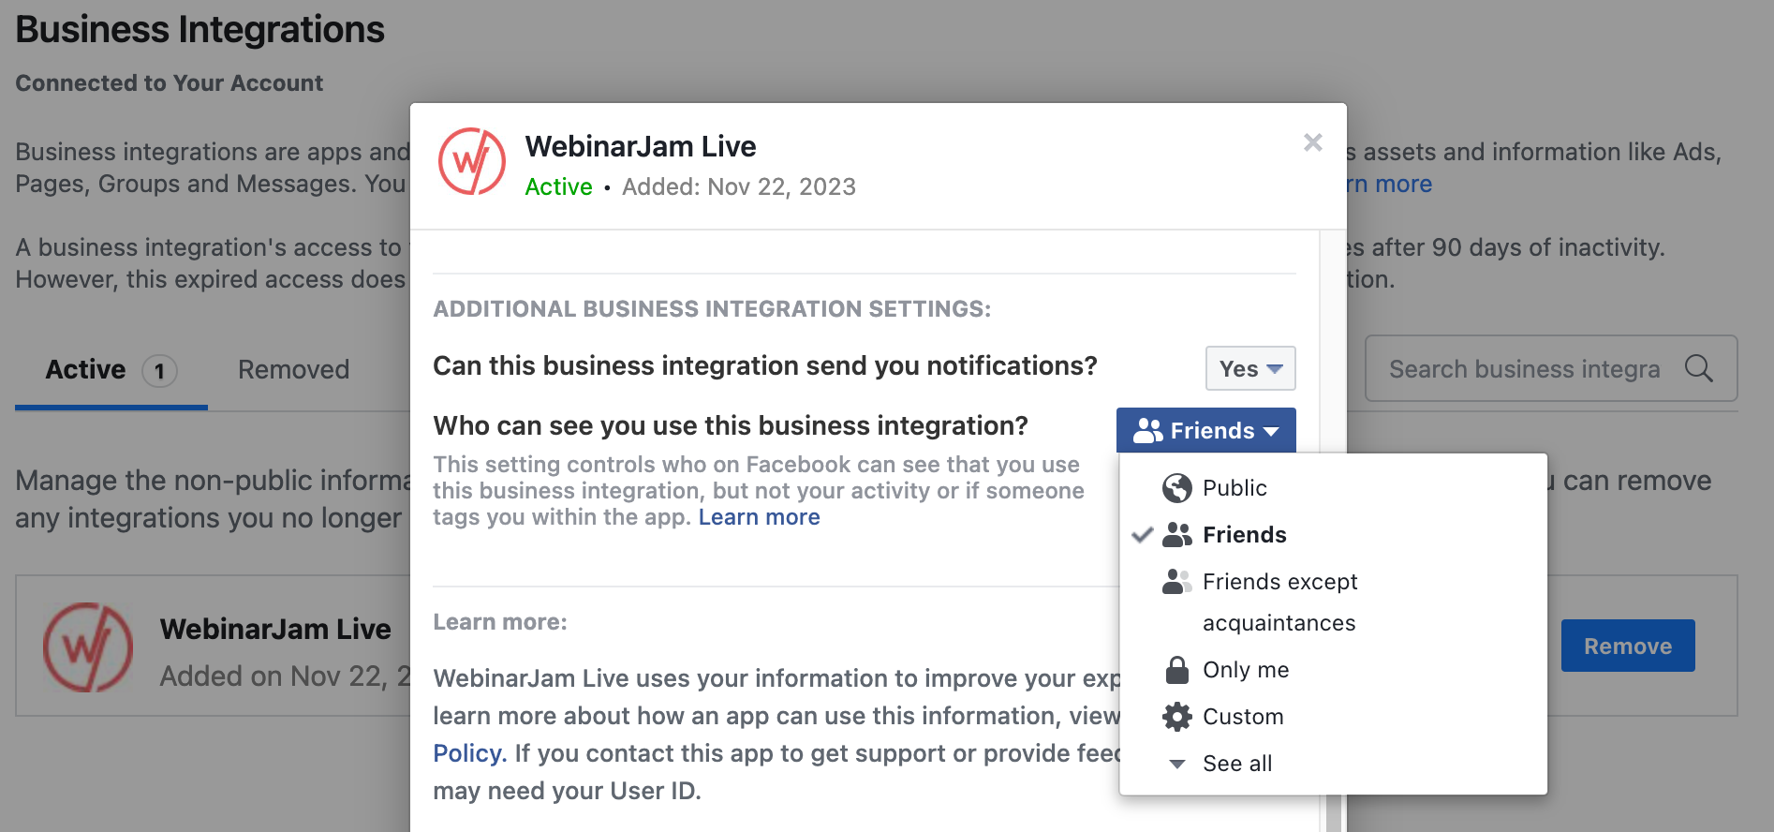Open the Learn more link under the visibility setting
The image size is (1774, 832).
pyautogui.click(x=759, y=516)
